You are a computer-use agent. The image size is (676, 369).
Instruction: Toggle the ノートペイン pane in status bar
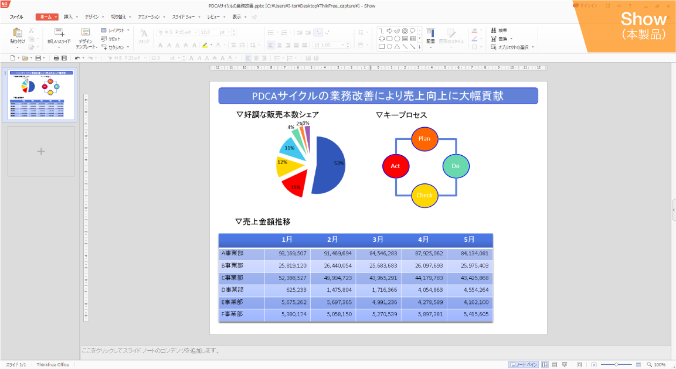tap(523, 364)
